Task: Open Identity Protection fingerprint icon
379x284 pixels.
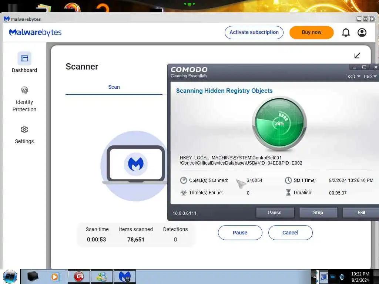Action: pyautogui.click(x=24, y=90)
